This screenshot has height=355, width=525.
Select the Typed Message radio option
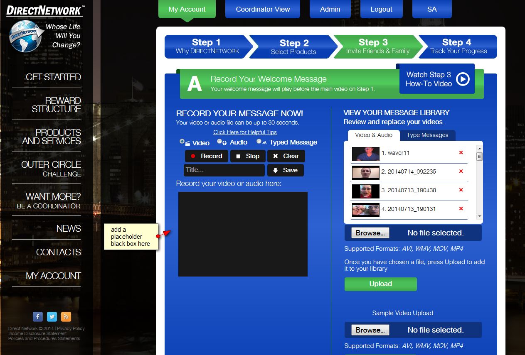click(x=259, y=142)
